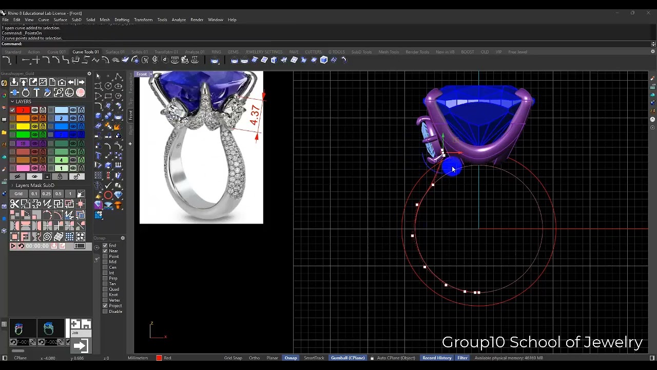657x370 pixels.
Task: Open the Curve menu
Action: point(44,20)
